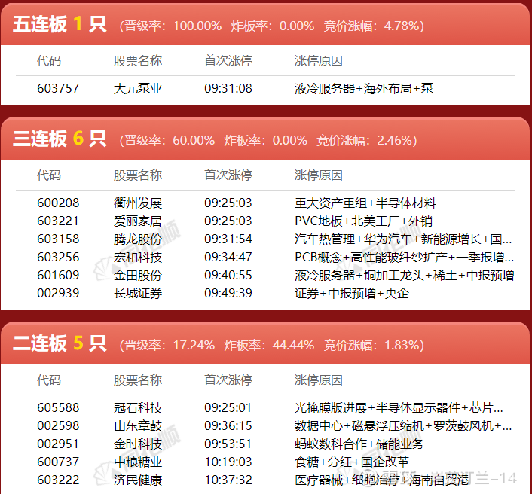Image resolution: width=532 pixels, height=494 pixels.
Task: Click 涨停原因 column header in 三连板 table
Action: click(x=319, y=175)
